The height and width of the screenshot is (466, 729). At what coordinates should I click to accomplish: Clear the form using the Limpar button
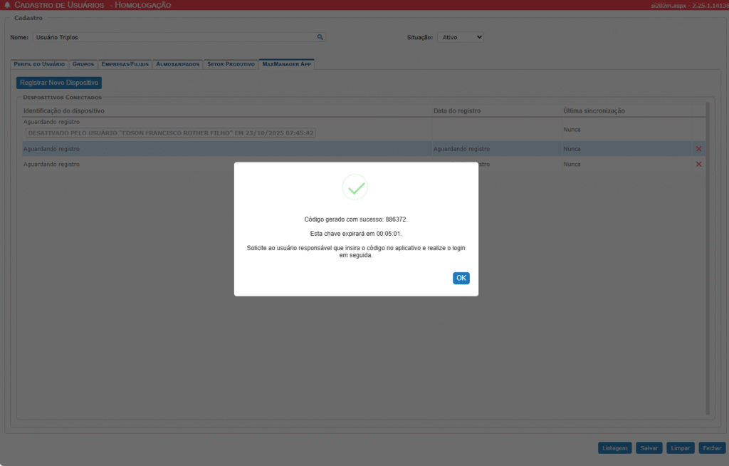coord(681,448)
